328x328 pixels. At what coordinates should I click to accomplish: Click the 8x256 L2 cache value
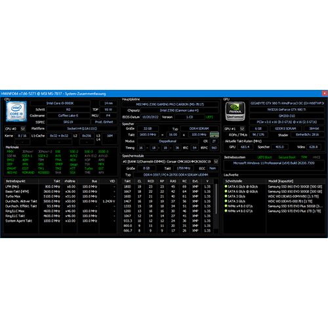87,136
